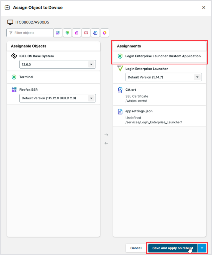212x255 pixels.
Task: Open the IGEL OS 12.6.0 version dropdown
Action: click(x=91, y=64)
